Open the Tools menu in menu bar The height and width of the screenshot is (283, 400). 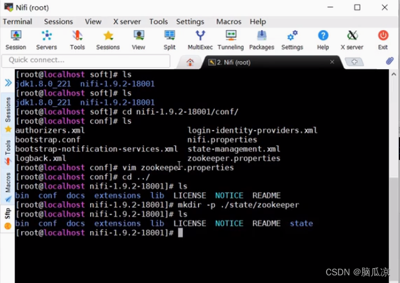point(159,21)
